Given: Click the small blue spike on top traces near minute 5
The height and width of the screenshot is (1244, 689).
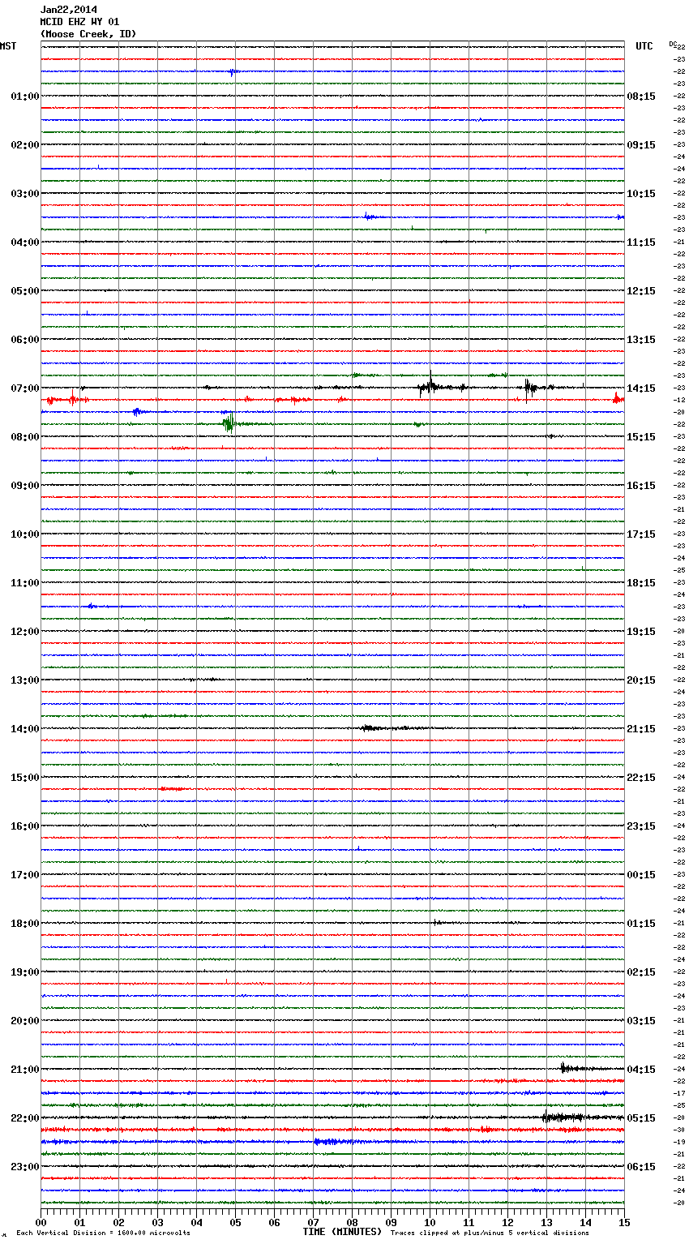Looking at the screenshot, I should [233, 72].
